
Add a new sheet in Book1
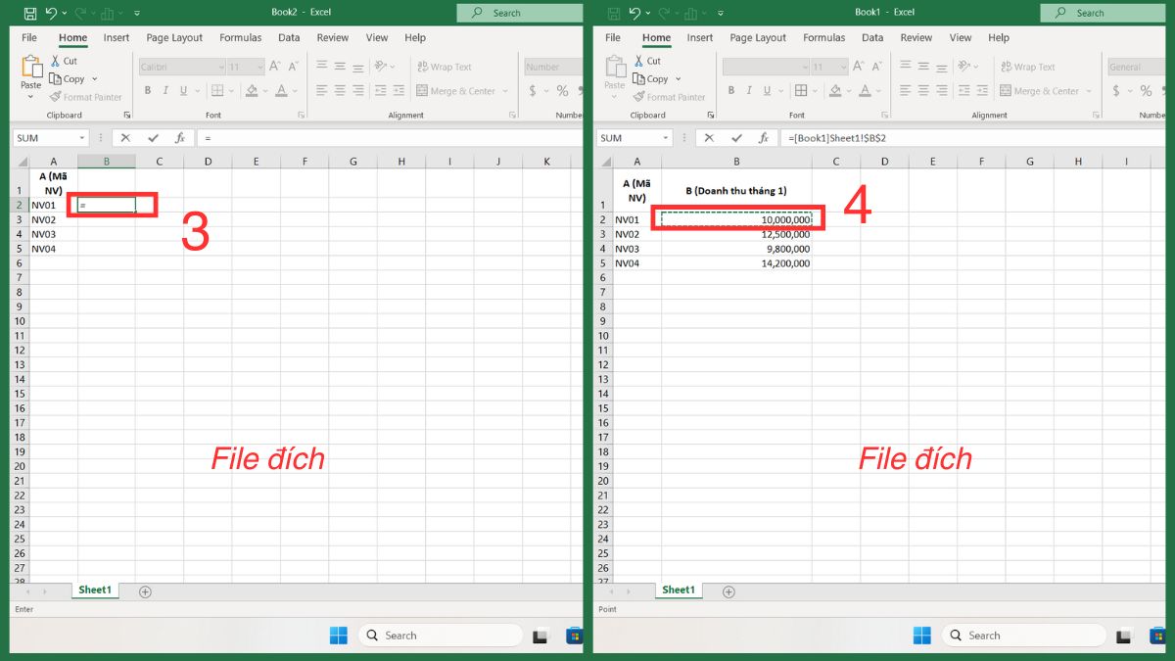[728, 591]
